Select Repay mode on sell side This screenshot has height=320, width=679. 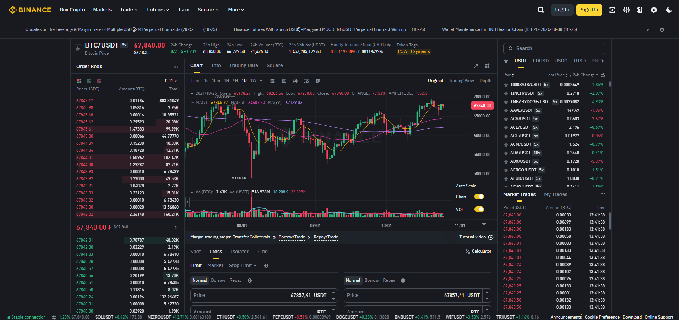(x=389, y=280)
